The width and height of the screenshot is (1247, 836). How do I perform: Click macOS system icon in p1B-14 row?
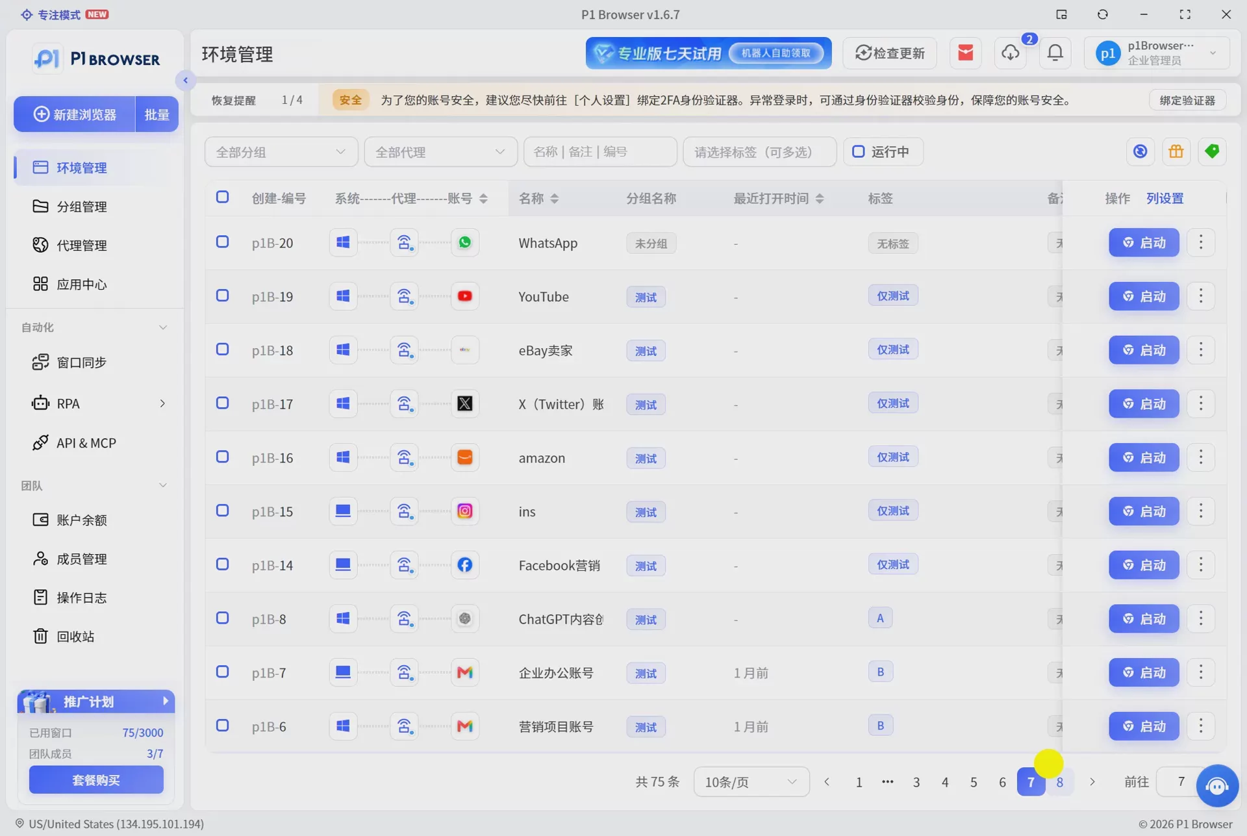[343, 565]
